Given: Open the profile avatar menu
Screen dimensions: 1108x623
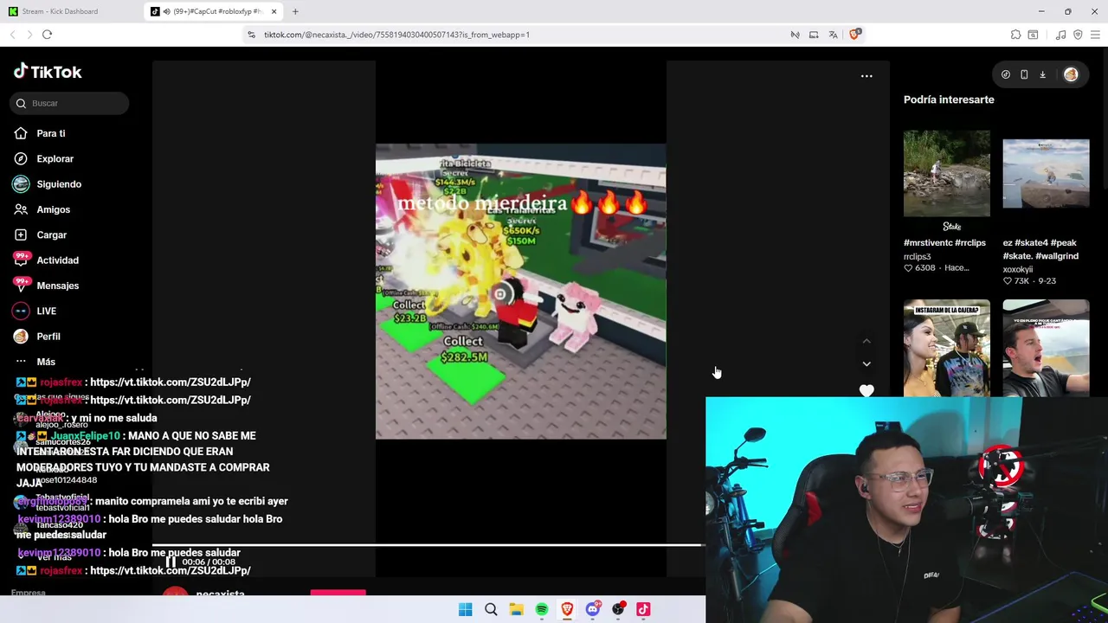Looking at the screenshot, I should coord(1071,74).
